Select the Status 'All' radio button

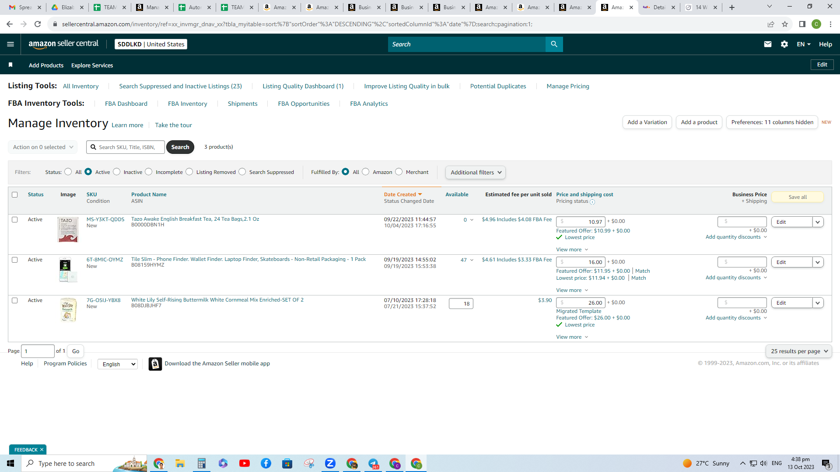pos(68,172)
